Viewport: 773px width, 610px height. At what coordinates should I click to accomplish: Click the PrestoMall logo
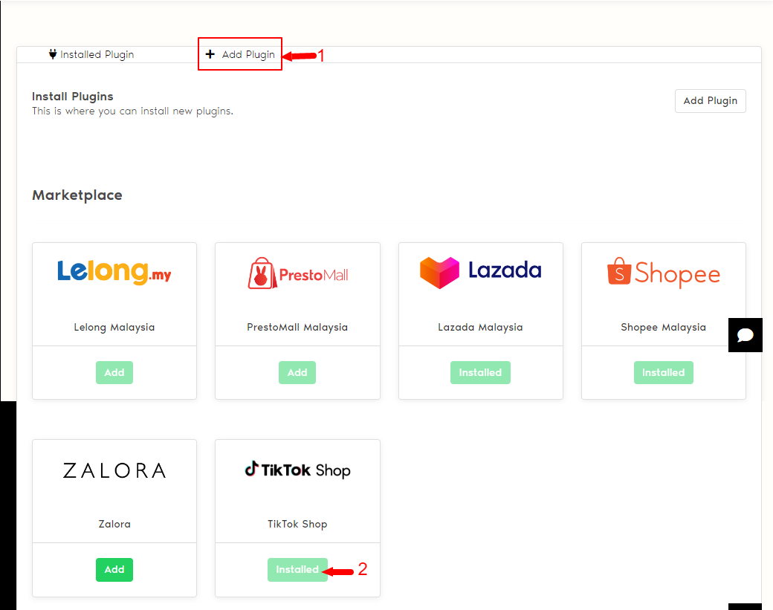pos(297,273)
